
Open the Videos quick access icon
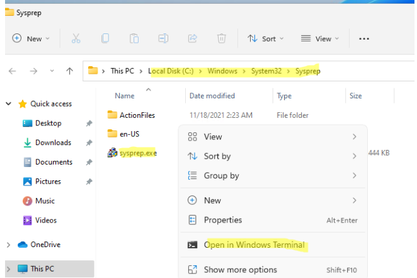[x=27, y=220]
